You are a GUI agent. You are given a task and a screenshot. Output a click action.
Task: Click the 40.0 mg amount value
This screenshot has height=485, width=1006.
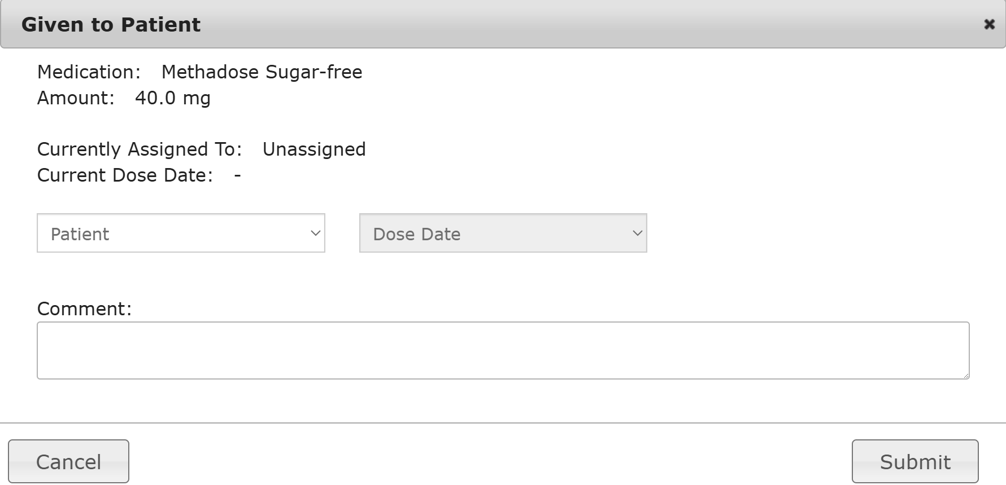[173, 98]
